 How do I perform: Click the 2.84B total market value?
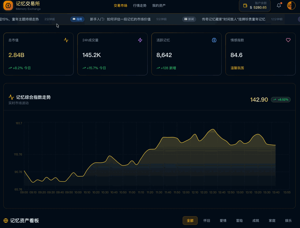(16, 55)
